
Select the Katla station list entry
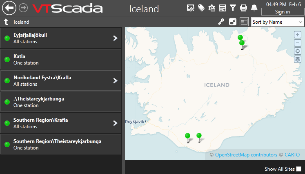tap(61, 59)
